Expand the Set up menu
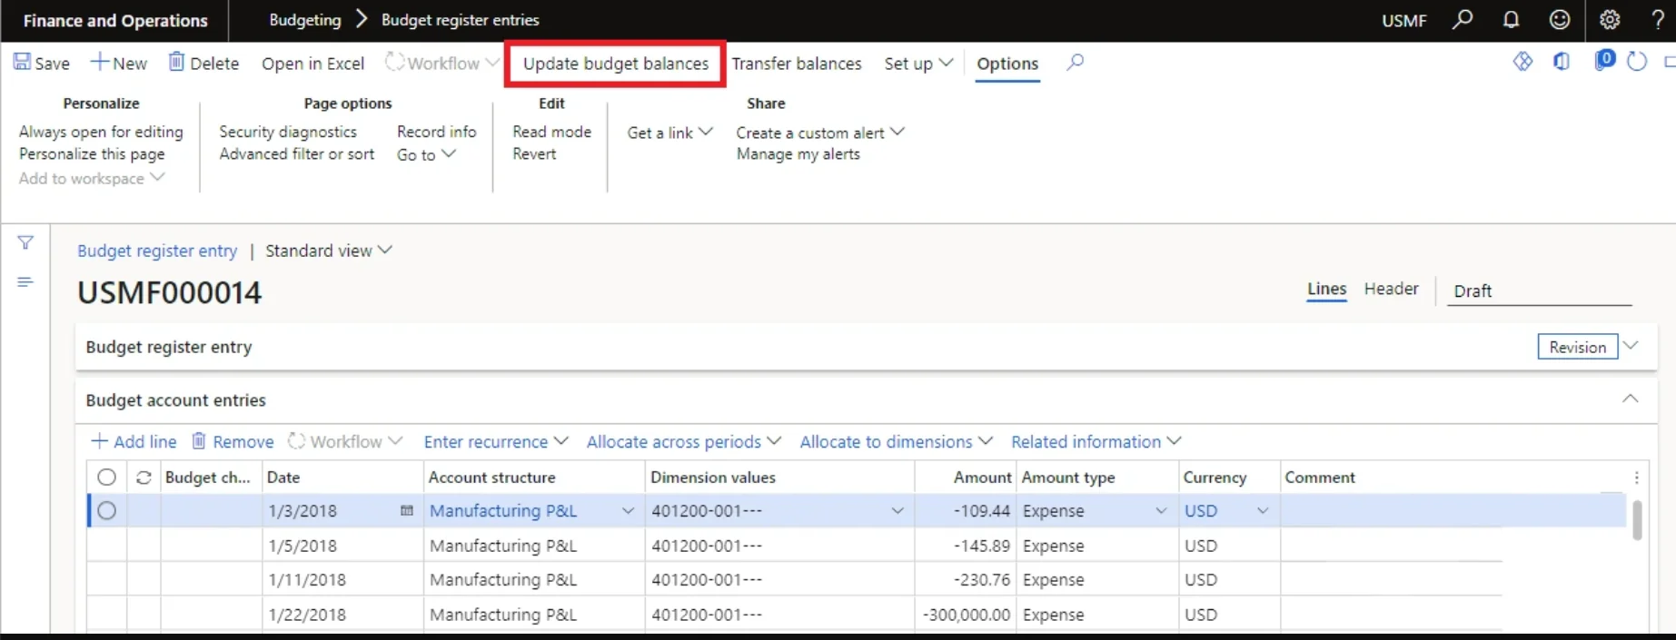Screen dimensions: 1676x640 tap(918, 64)
